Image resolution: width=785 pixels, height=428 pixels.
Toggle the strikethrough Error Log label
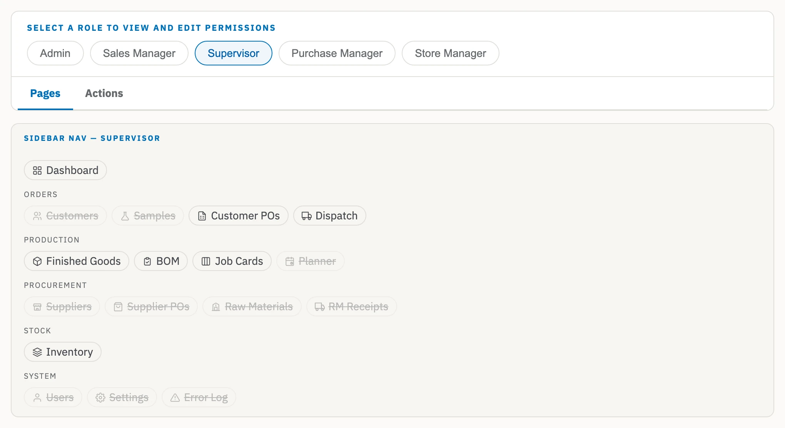[x=206, y=397]
